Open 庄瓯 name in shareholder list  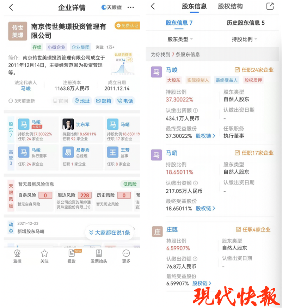pos(172,229)
